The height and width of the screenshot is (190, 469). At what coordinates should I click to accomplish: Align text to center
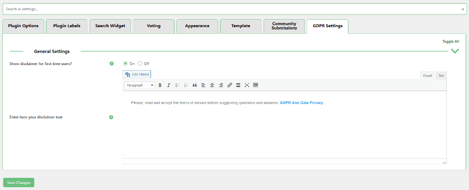tap(212, 85)
